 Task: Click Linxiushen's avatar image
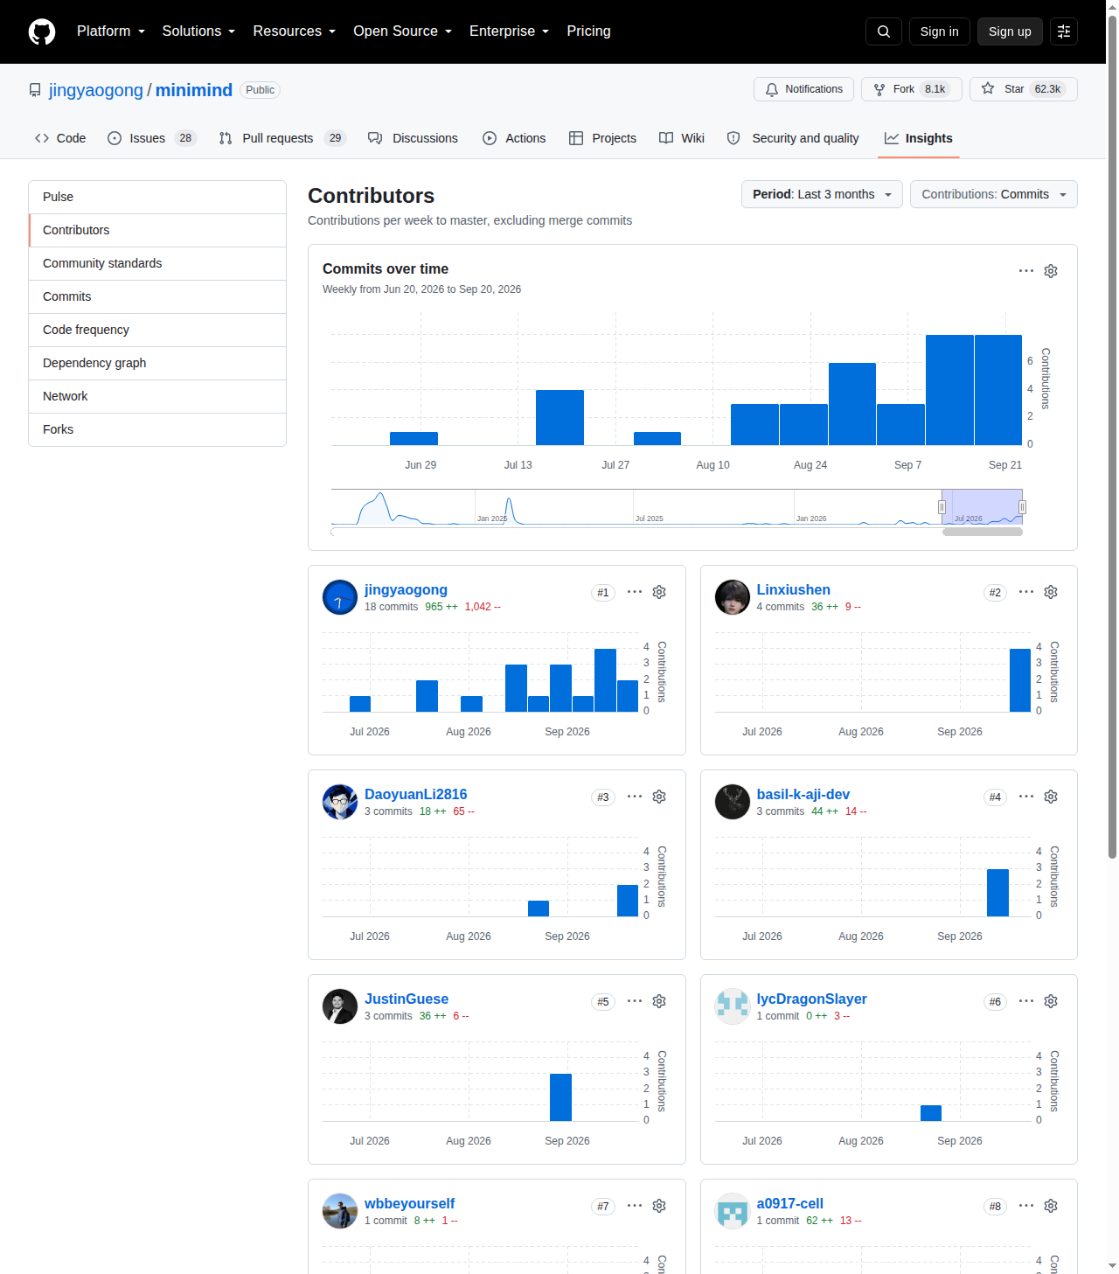click(x=733, y=597)
